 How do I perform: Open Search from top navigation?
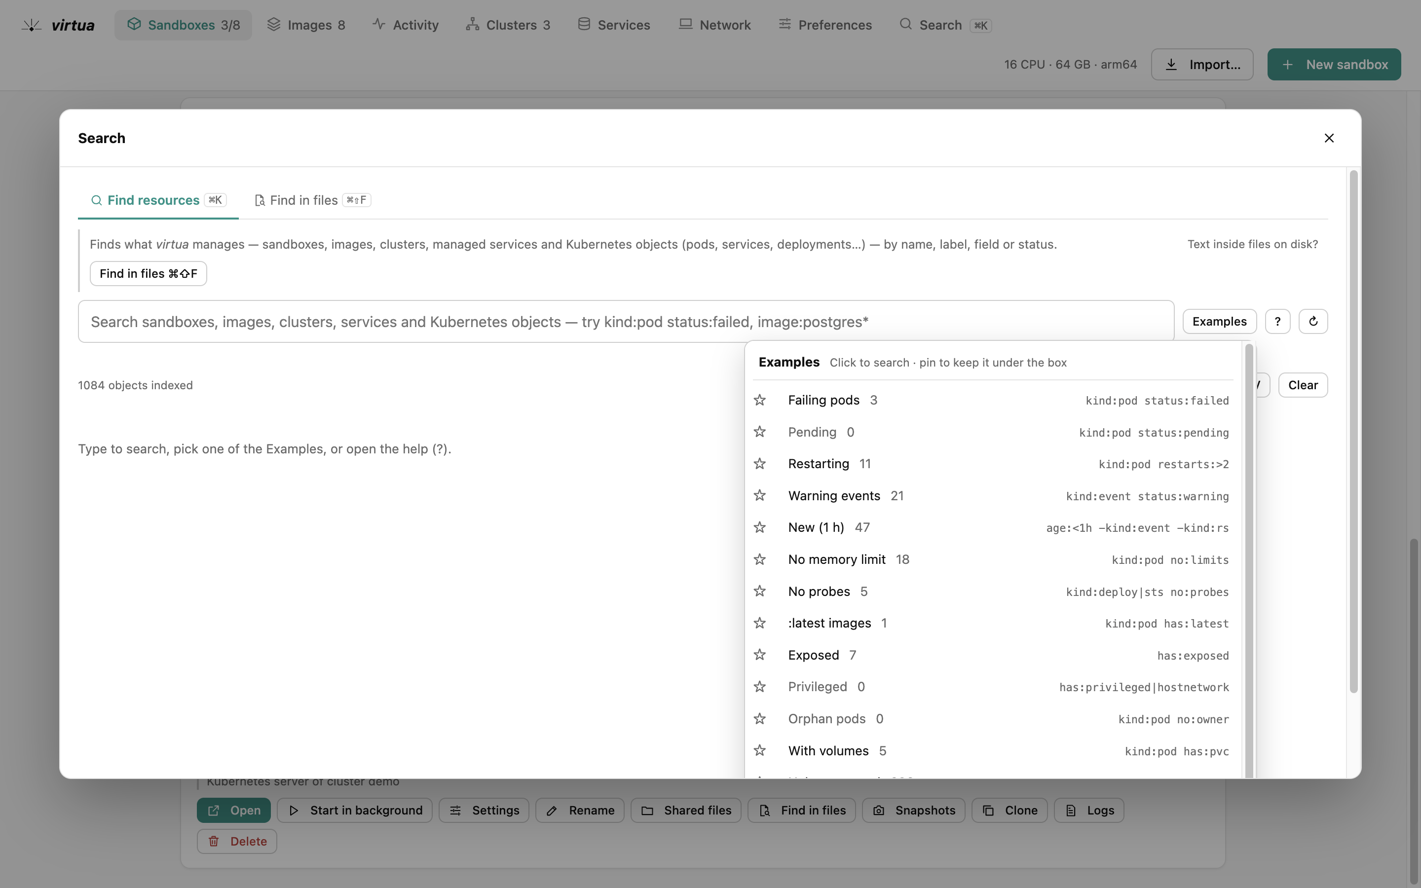point(945,25)
